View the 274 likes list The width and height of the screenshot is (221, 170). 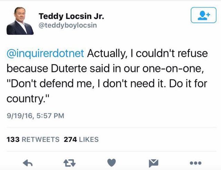[x=81, y=139]
